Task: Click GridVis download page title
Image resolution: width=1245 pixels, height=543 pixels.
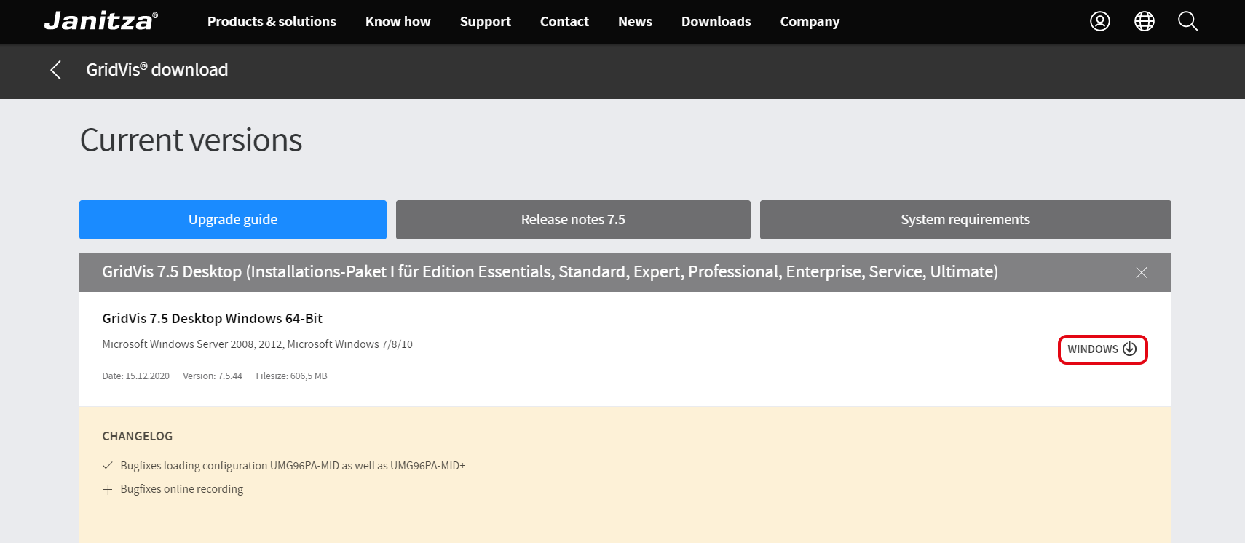Action: (157, 70)
